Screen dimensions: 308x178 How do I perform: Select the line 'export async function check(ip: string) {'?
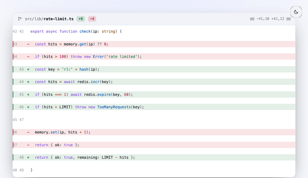[154, 32]
